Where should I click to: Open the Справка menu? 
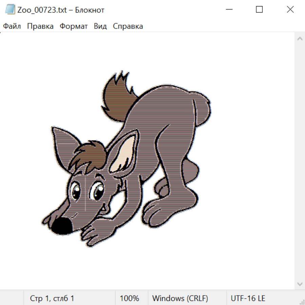(x=128, y=26)
